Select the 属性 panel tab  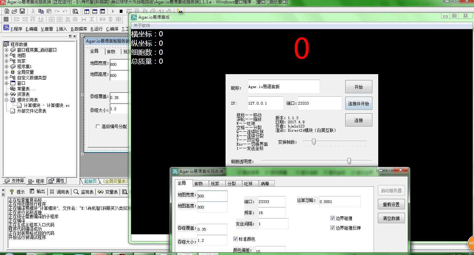tap(57, 181)
